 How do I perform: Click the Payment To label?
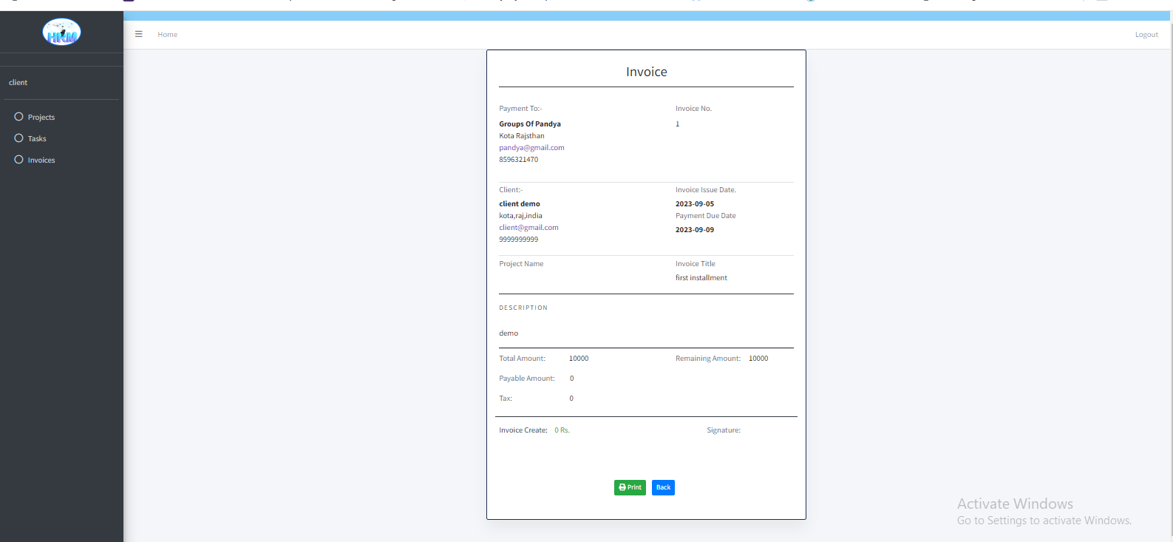click(x=520, y=109)
